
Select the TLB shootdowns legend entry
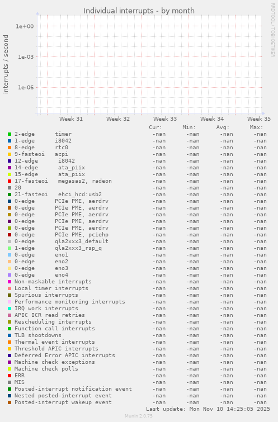(38, 335)
